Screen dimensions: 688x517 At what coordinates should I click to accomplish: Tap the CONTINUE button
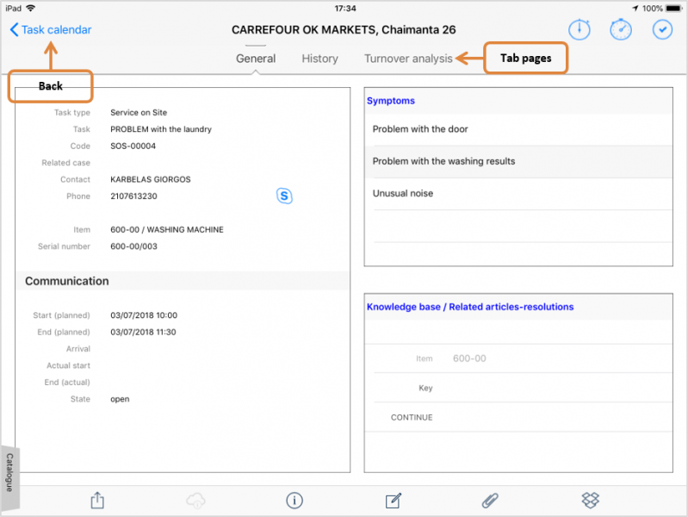tap(412, 417)
